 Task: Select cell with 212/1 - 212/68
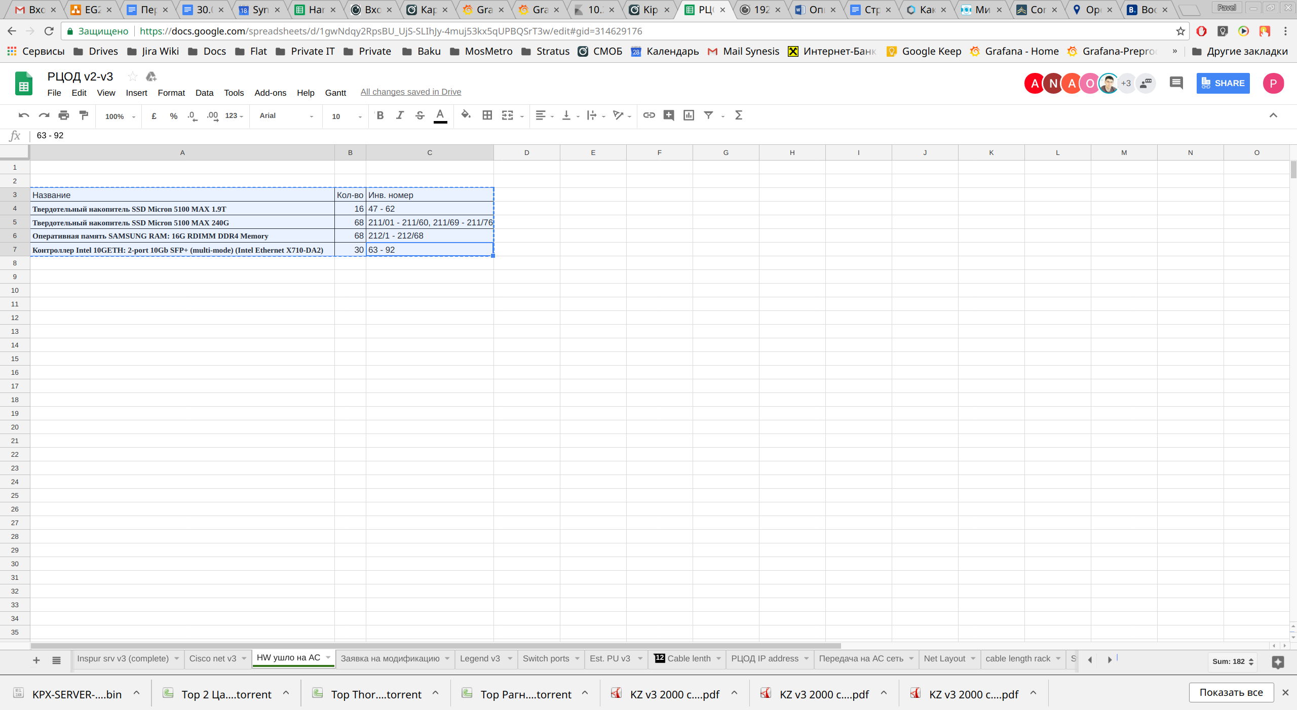pyautogui.click(x=430, y=235)
